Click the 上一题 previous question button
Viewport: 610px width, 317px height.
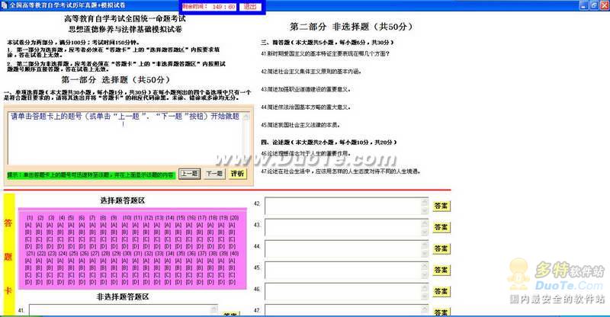click(190, 173)
